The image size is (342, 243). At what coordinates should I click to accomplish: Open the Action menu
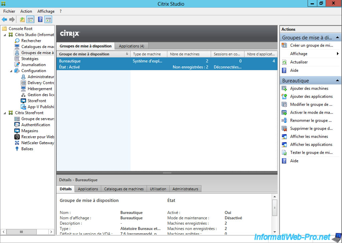point(26,11)
